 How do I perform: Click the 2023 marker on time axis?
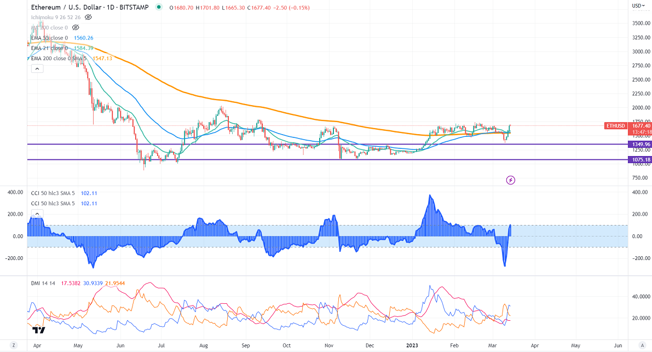[x=413, y=345]
